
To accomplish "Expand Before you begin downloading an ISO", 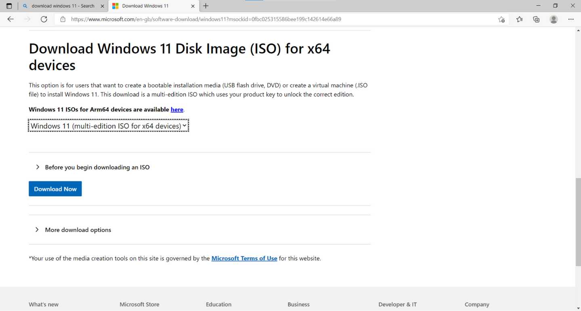I will point(97,167).
